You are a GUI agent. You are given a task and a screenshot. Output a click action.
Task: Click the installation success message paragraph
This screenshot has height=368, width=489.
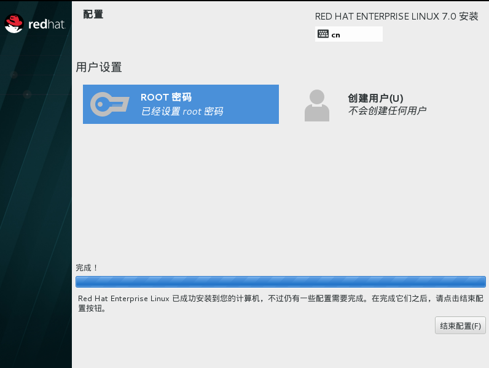click(x=281, y=303)
